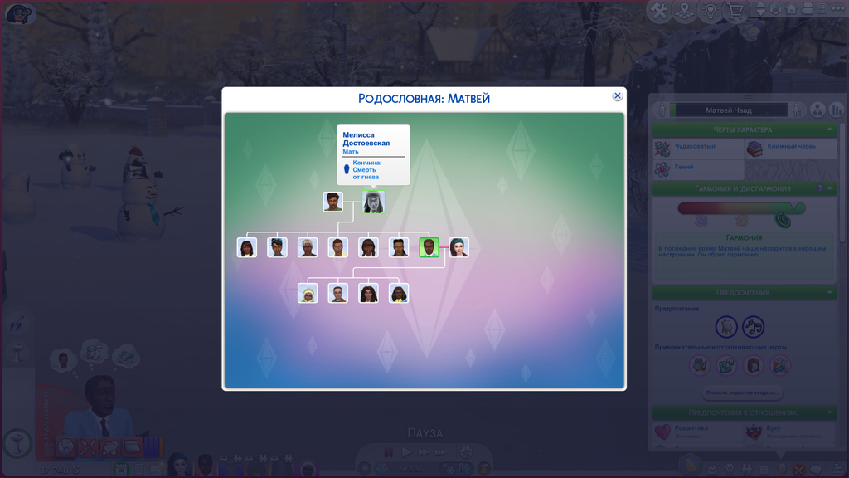
Task: Click the household funds 17 740
Action: click(60, 470)
